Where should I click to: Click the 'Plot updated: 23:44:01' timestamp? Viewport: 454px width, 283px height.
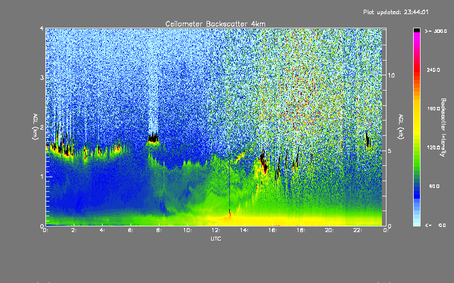point(396,12)
